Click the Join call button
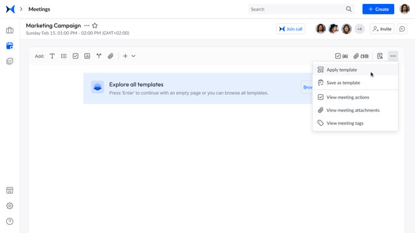415x233 pixels. pos(291,29)
